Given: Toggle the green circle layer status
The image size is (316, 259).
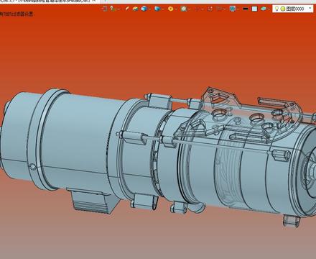Looking at the screenshot, I should [283, 9].
